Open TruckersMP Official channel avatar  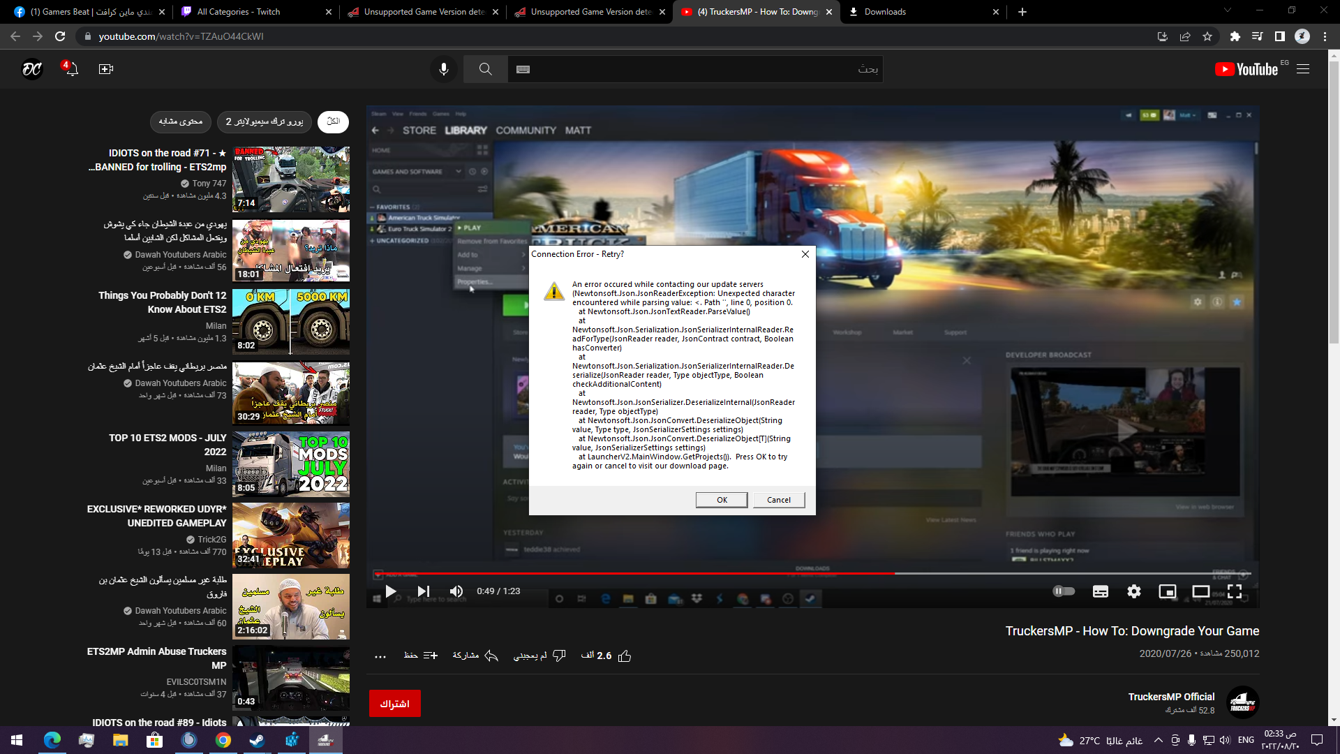pos(1242,702)
